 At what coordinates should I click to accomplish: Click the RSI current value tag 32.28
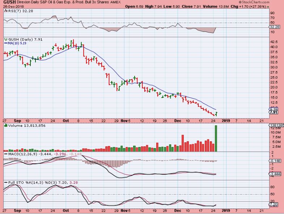(275, 27)
